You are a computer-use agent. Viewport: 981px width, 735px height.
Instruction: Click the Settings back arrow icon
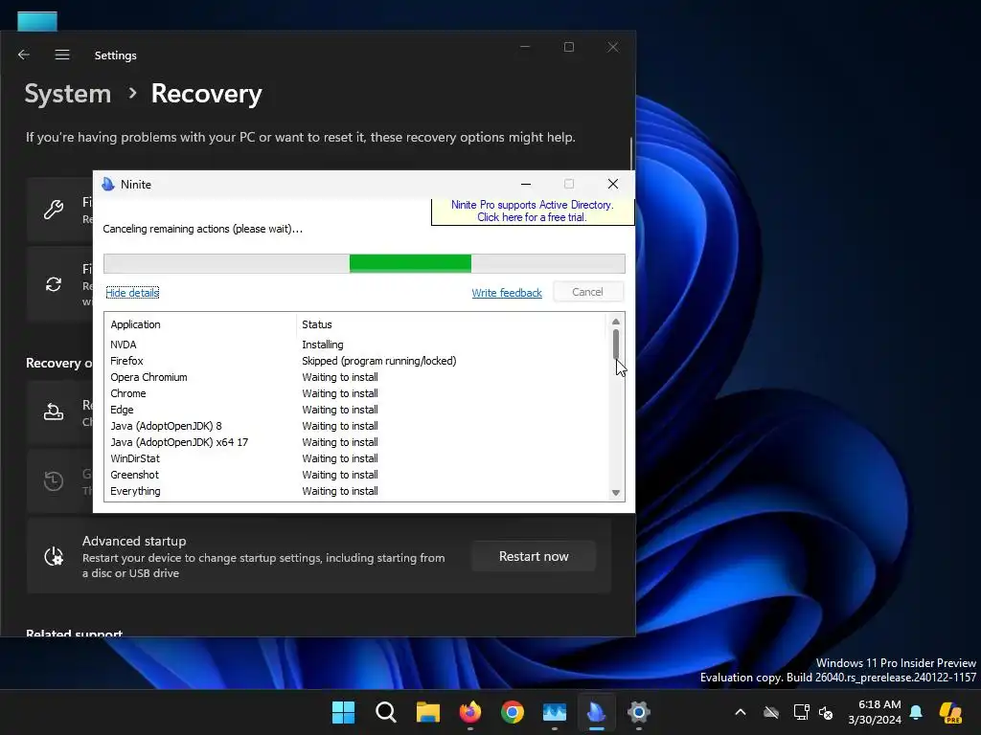[x=24, y=55]
